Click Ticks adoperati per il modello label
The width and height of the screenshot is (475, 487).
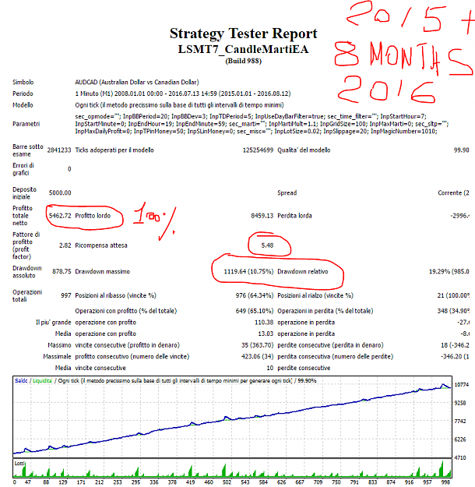click(114, 150)
